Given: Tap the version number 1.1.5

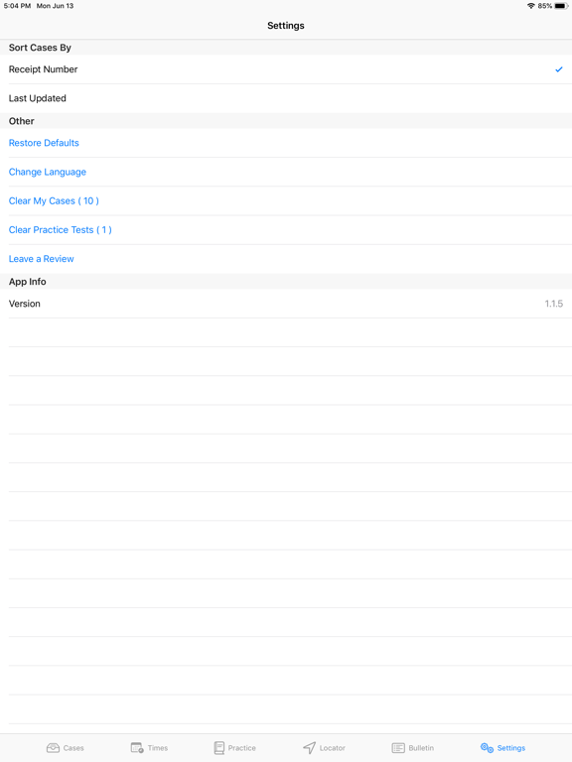Looking at the screenshot, I should [553, 304].
